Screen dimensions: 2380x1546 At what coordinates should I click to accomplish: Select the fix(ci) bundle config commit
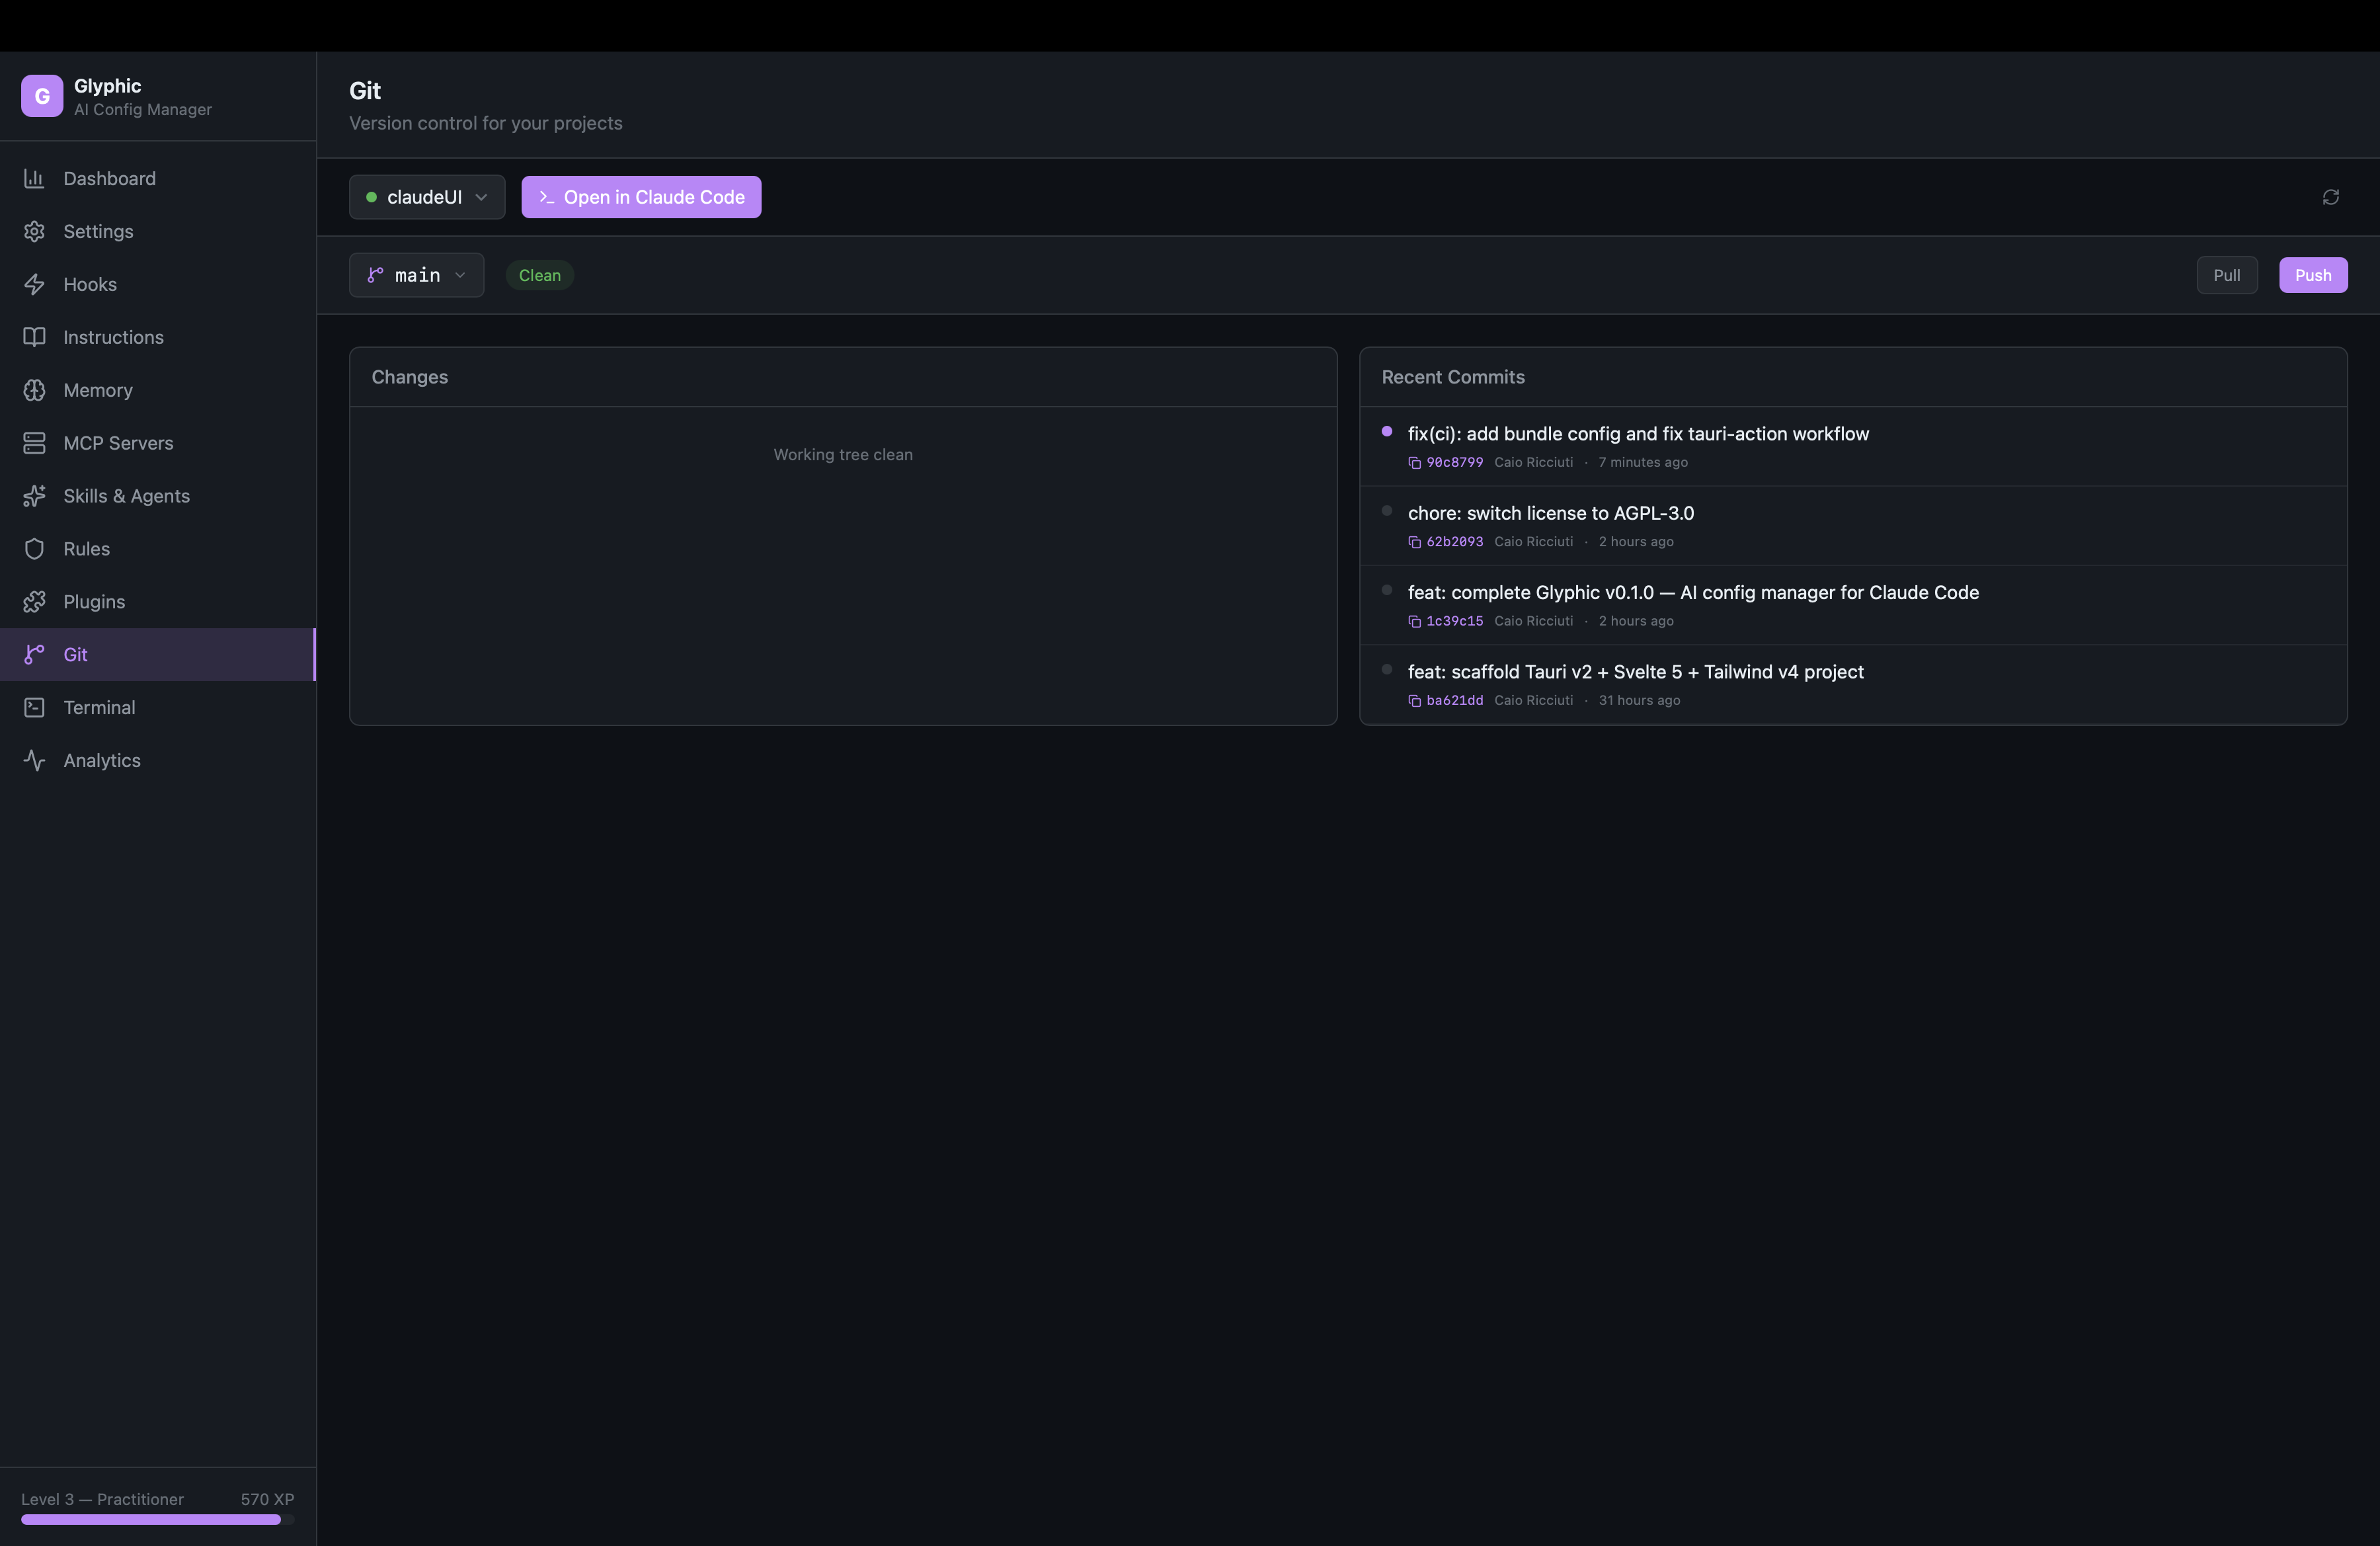click(x=1637, y=434)
